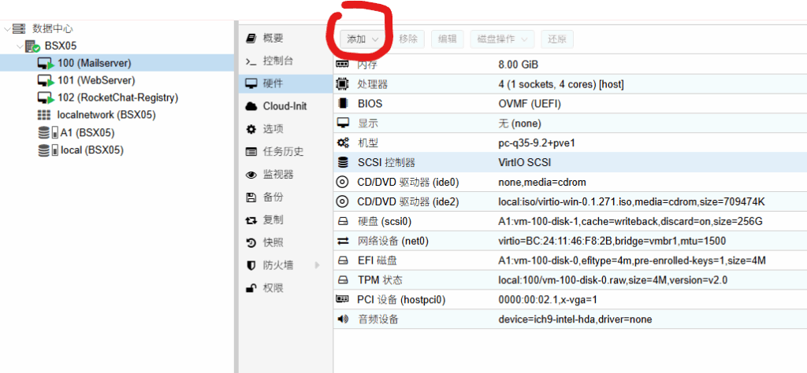Image resolution: width=807 pixels, height=373 pixels.
Task: Open the 控制台 tab
Action: coord(287,61)
